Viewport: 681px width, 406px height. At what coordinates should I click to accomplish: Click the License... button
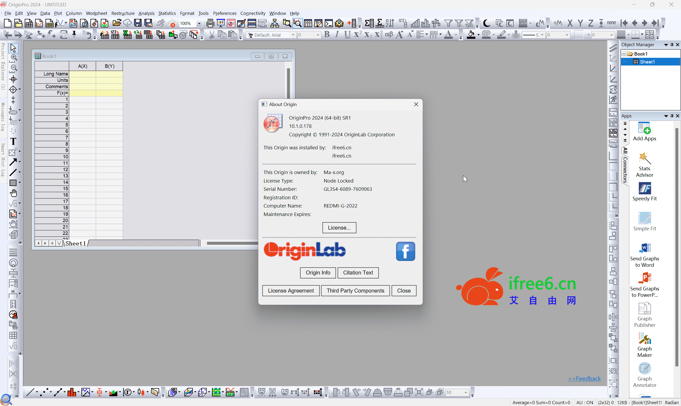tap(339, 228)
